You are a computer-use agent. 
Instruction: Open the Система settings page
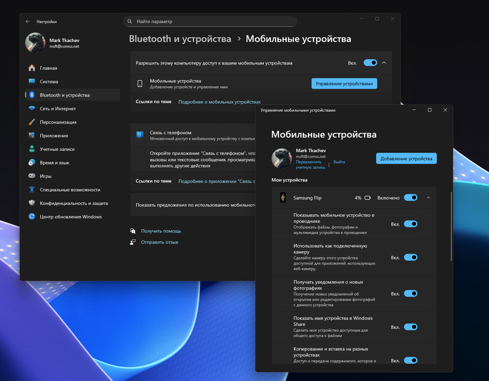tap(72, 81)
